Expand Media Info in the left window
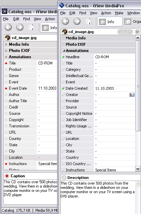Viewport: 141px width, 214px height. click(6, 44)
